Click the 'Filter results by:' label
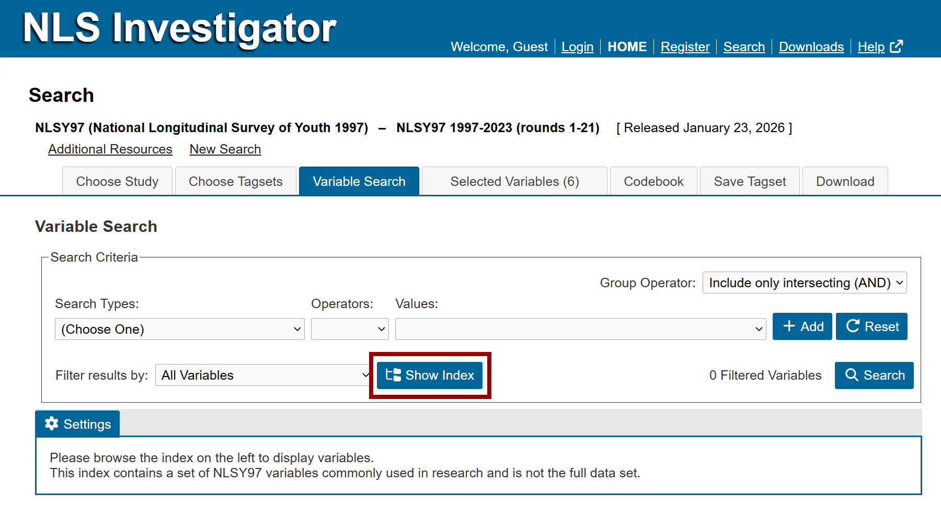The width and height of the screenshot is (941, 517). [x=102, y=375]
